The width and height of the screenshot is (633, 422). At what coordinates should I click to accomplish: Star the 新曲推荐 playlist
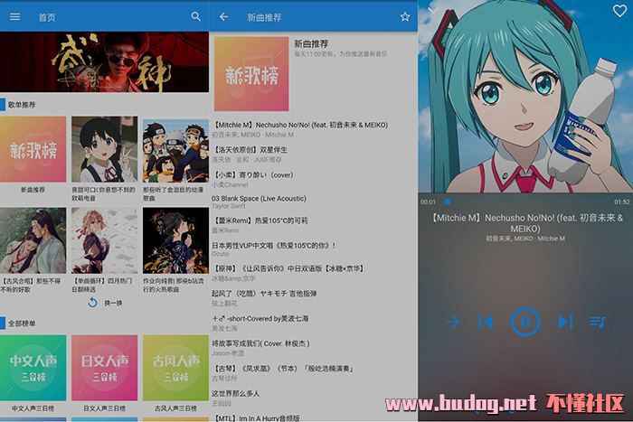(x=405, y=16)
